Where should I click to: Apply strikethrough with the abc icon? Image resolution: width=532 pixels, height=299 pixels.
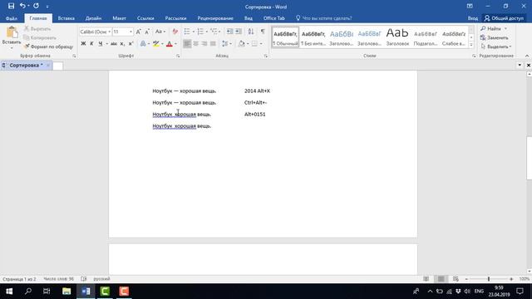114,44
